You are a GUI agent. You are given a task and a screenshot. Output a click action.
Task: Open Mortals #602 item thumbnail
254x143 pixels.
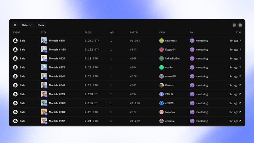coord(44,112)
